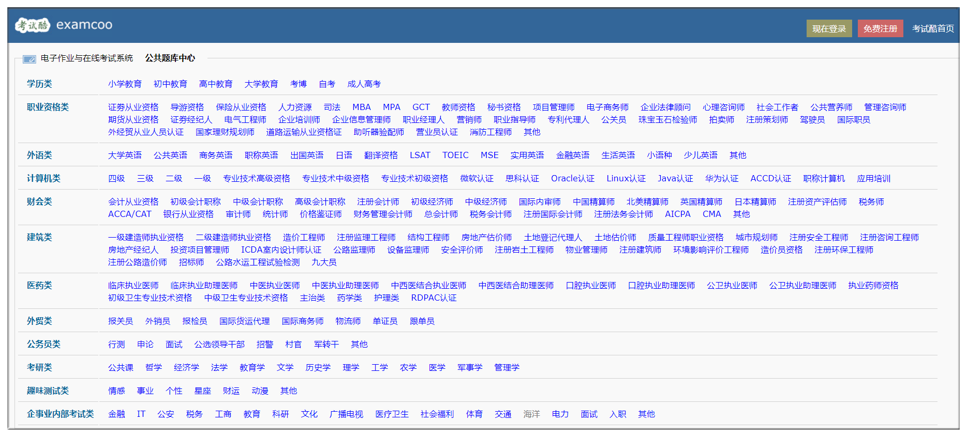Click the examcoo logo icon
The height and width of the screenshot is (437, 967).
pos(32,25)
